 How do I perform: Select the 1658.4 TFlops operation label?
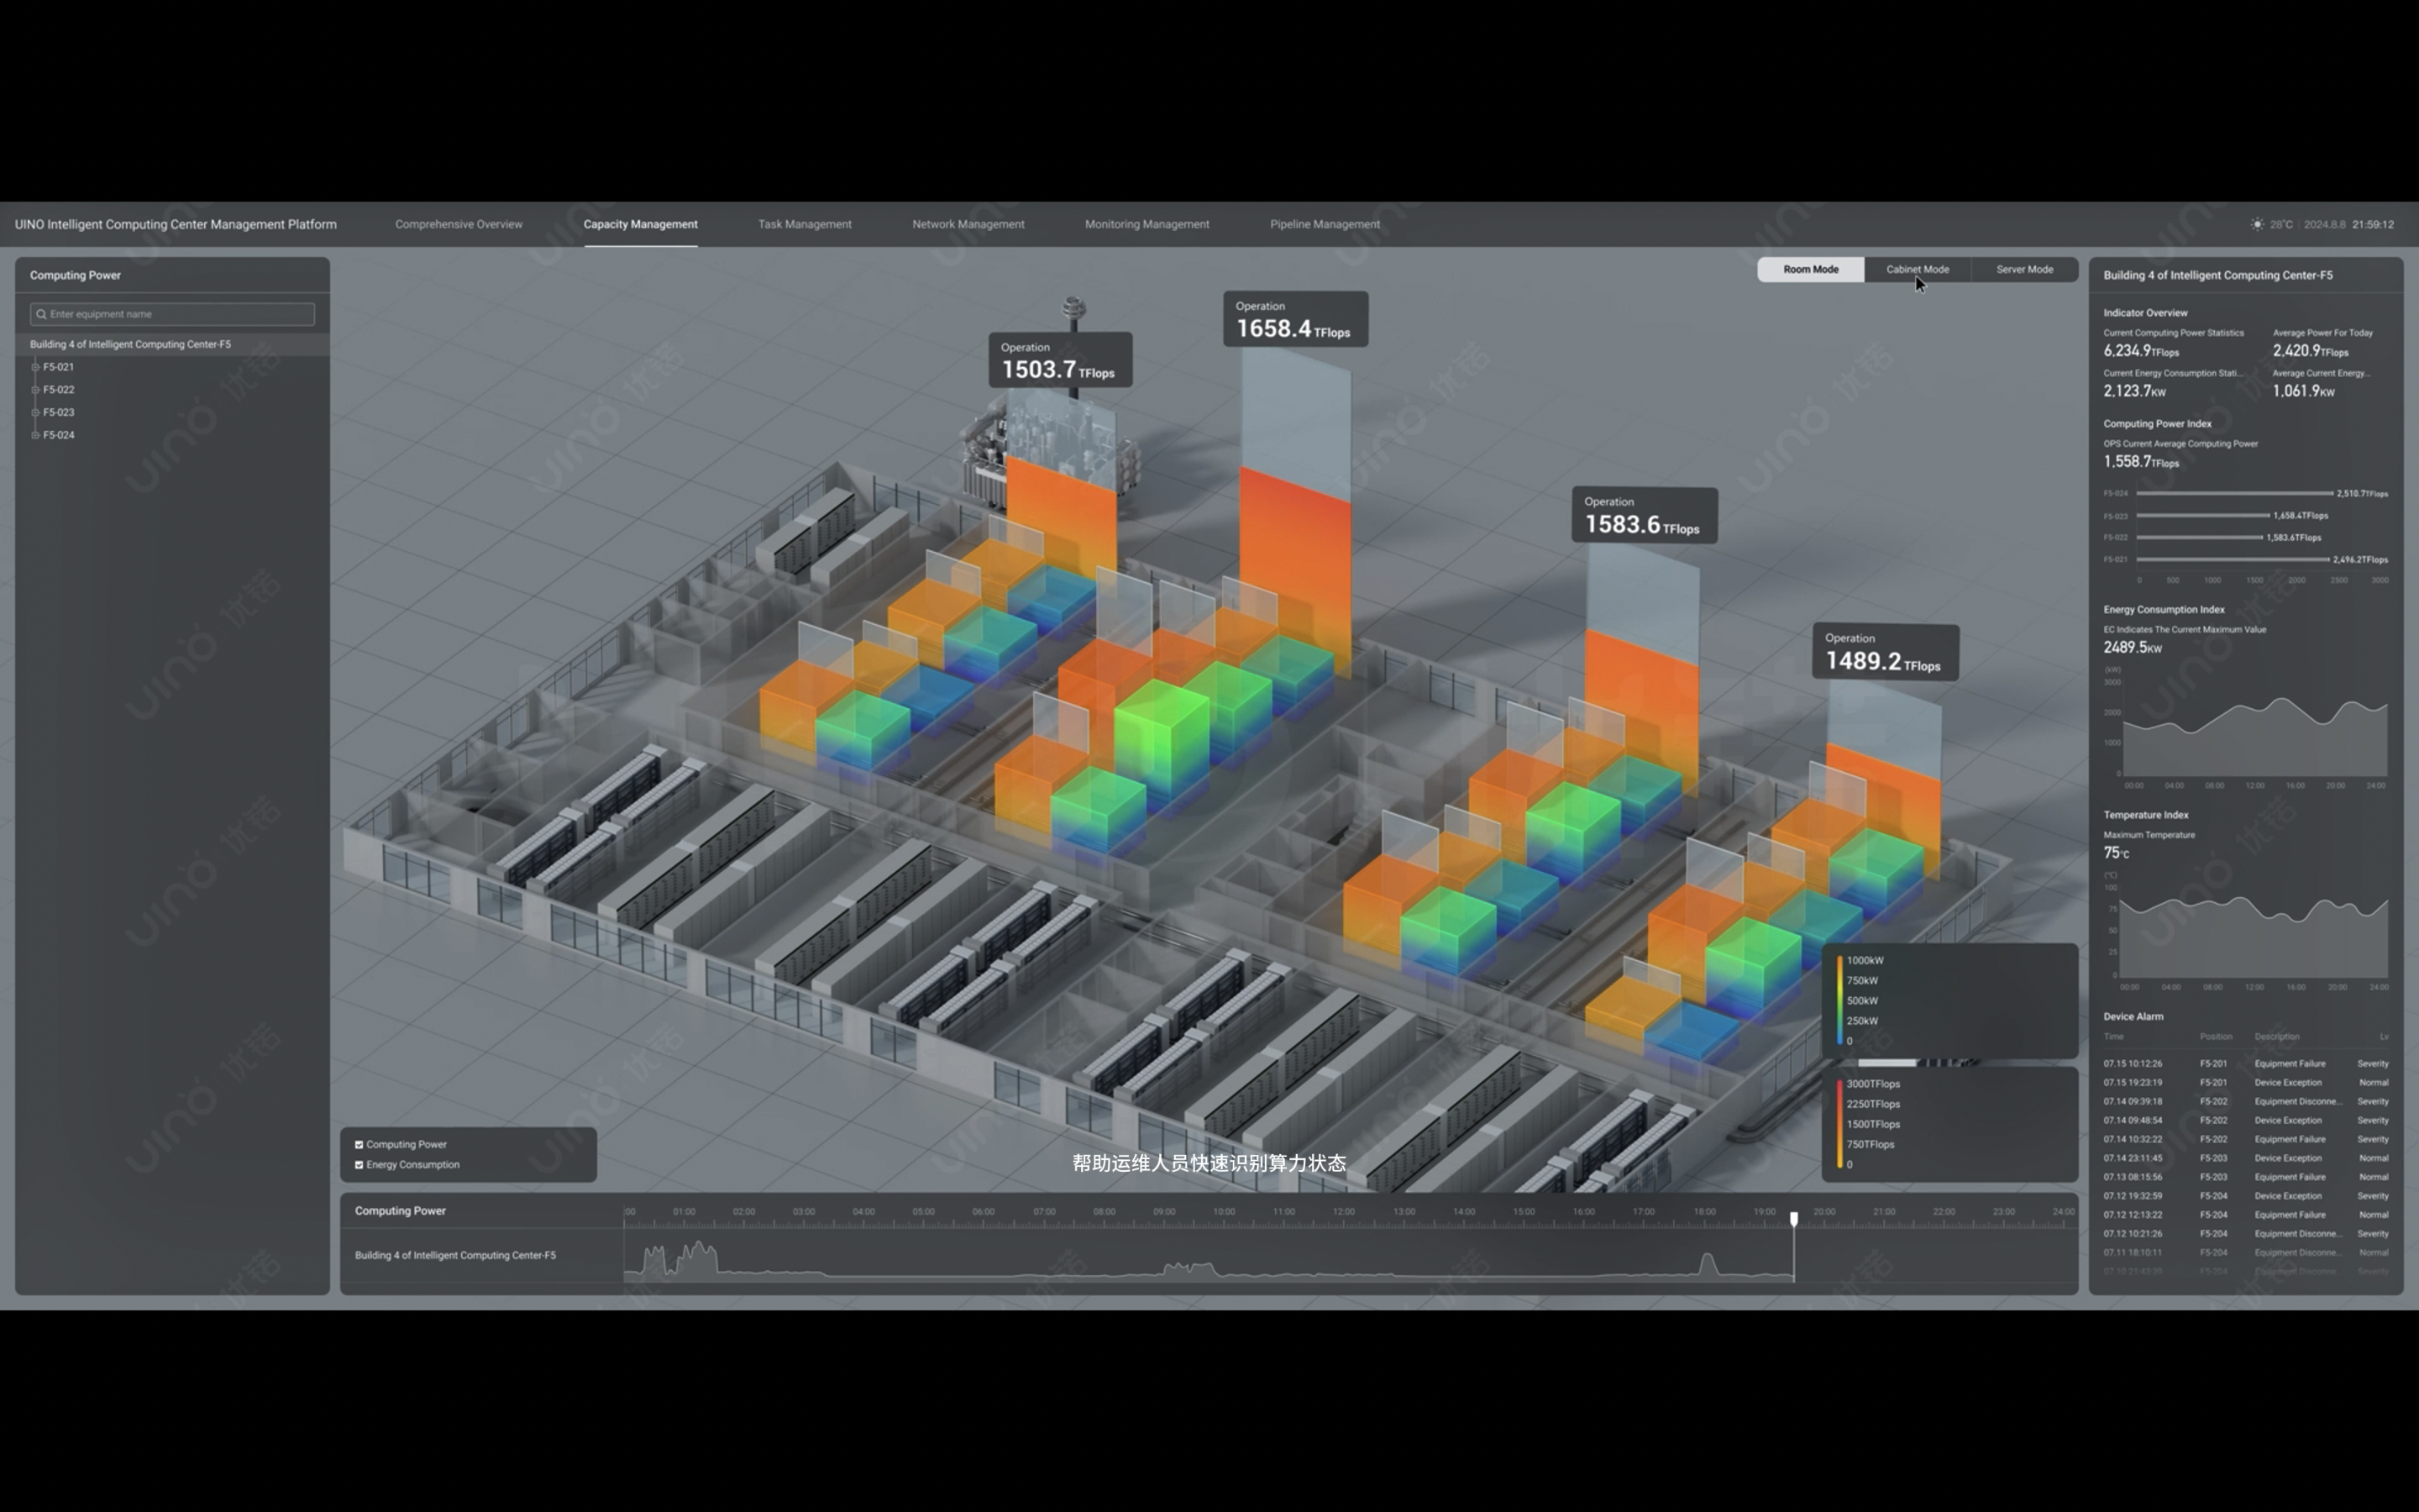tap(1295, 319)
